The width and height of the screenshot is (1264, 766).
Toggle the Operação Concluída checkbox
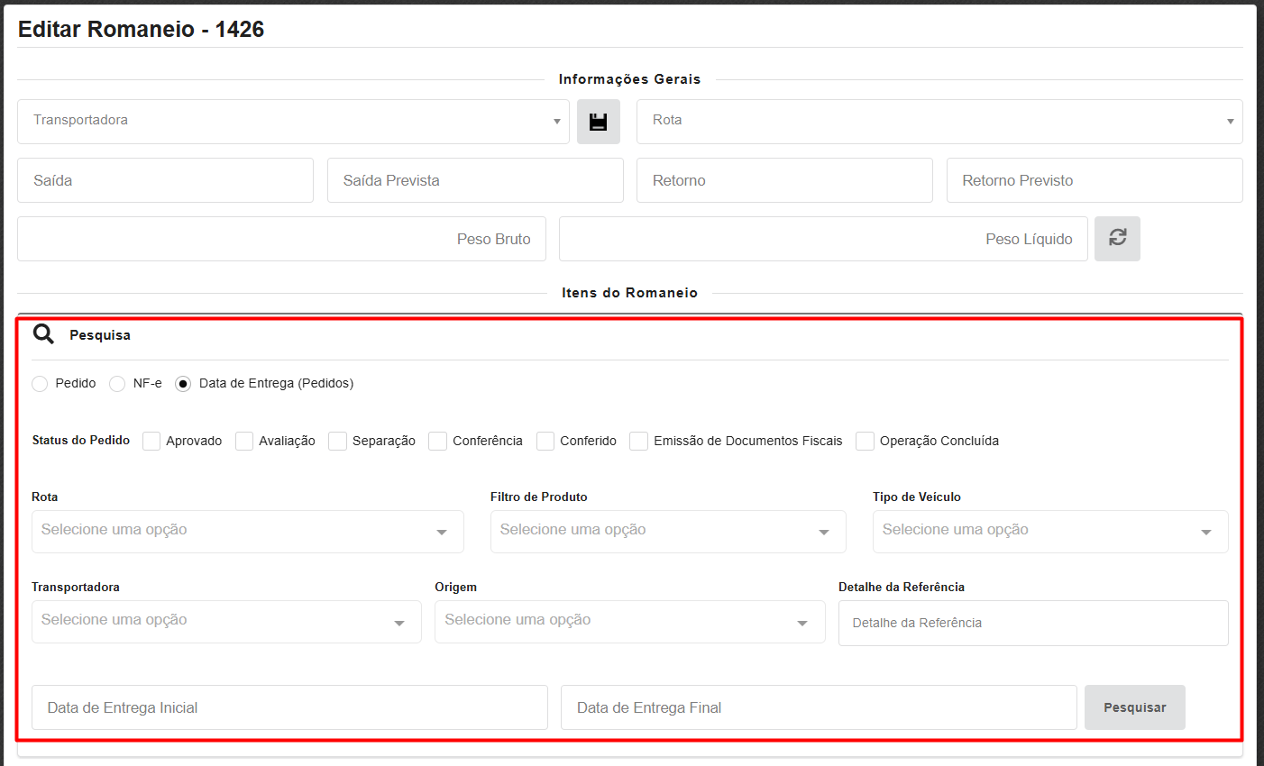[x=866, y=441]
